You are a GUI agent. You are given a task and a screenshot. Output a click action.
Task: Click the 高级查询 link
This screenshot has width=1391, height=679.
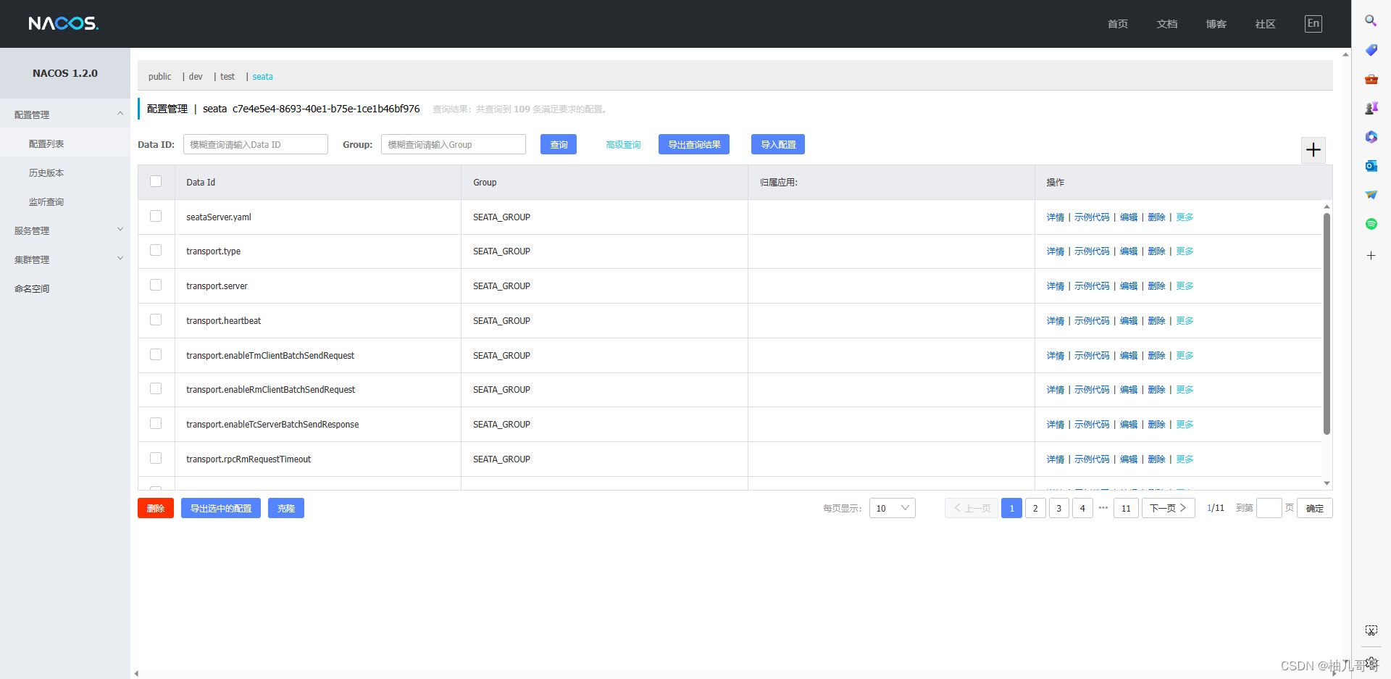623,145
